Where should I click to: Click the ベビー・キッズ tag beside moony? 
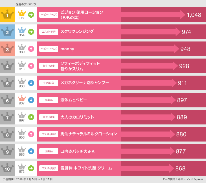coord(49,49)
